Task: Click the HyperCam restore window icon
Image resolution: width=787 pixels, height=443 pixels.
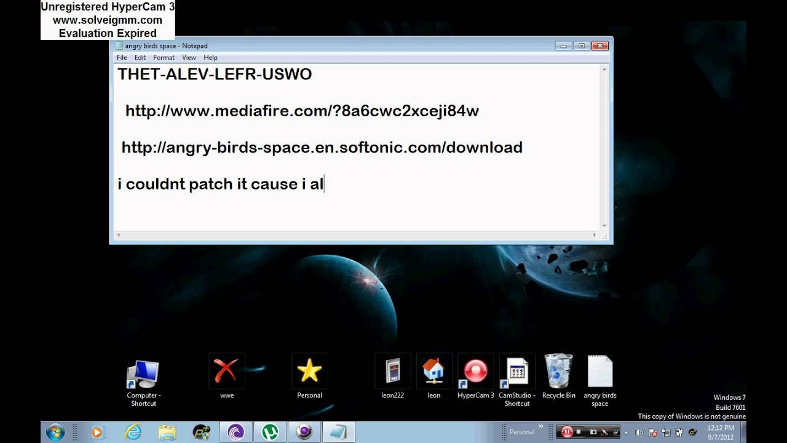Action: pyautogui.click(x=615, y=432)
